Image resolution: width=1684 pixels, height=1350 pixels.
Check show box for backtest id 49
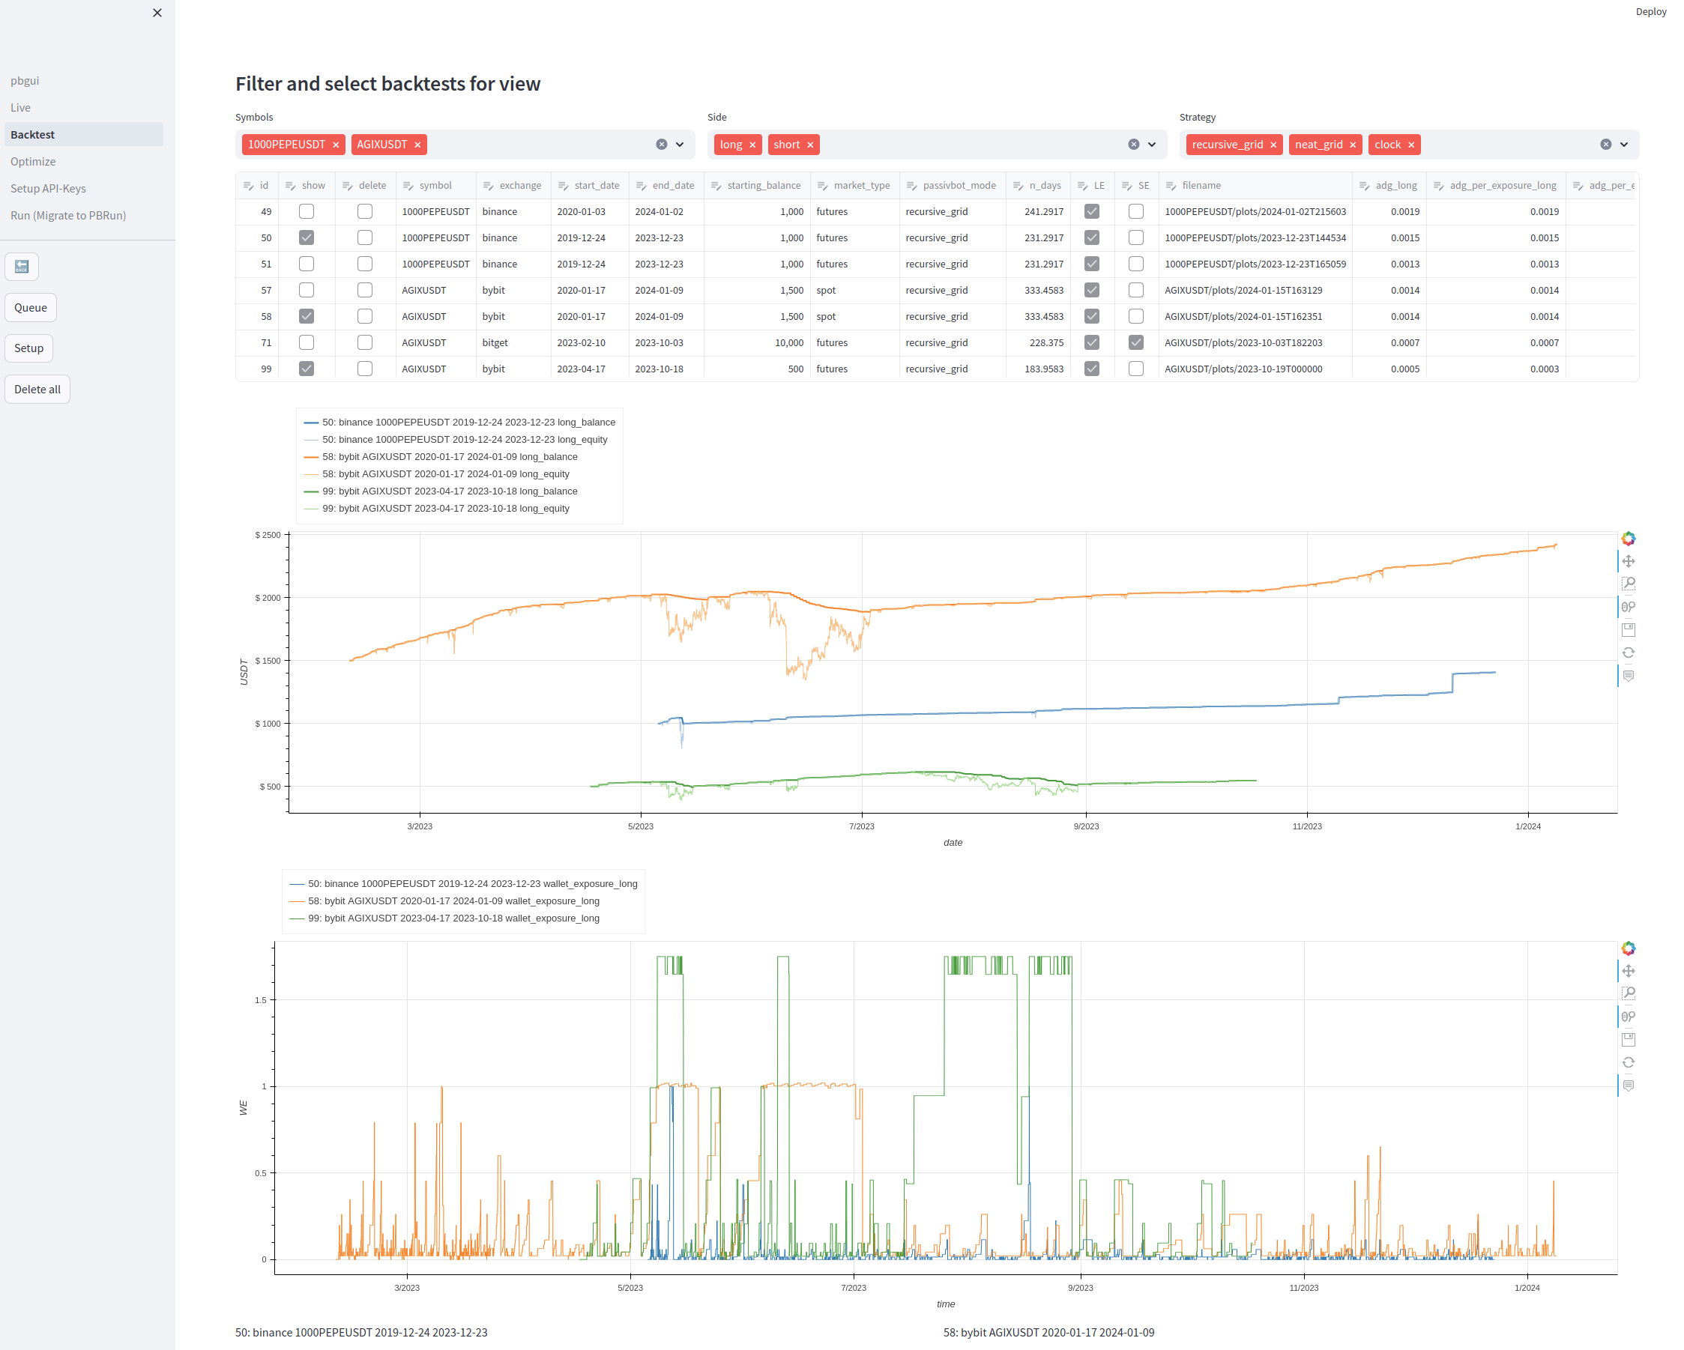[307, 211]
